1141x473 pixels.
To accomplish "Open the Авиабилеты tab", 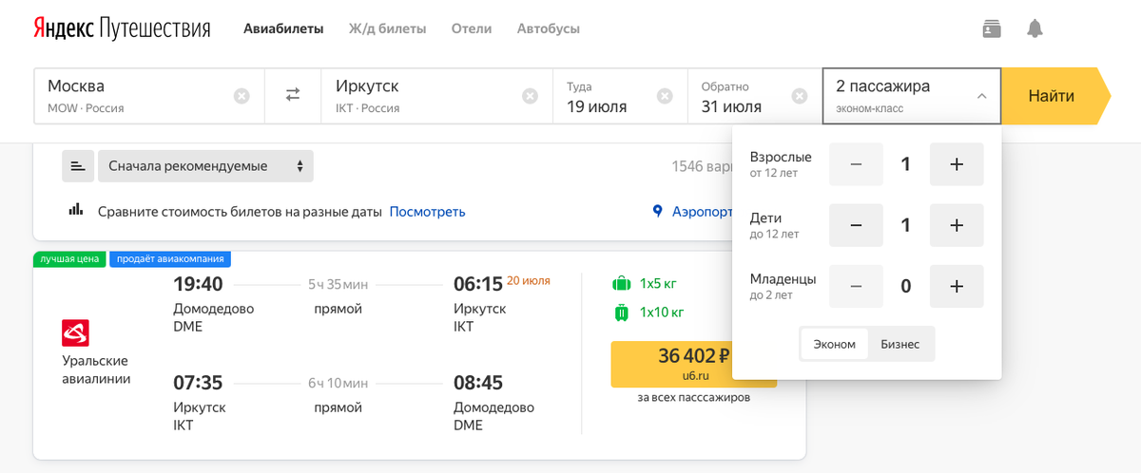I will coord(283,28).
